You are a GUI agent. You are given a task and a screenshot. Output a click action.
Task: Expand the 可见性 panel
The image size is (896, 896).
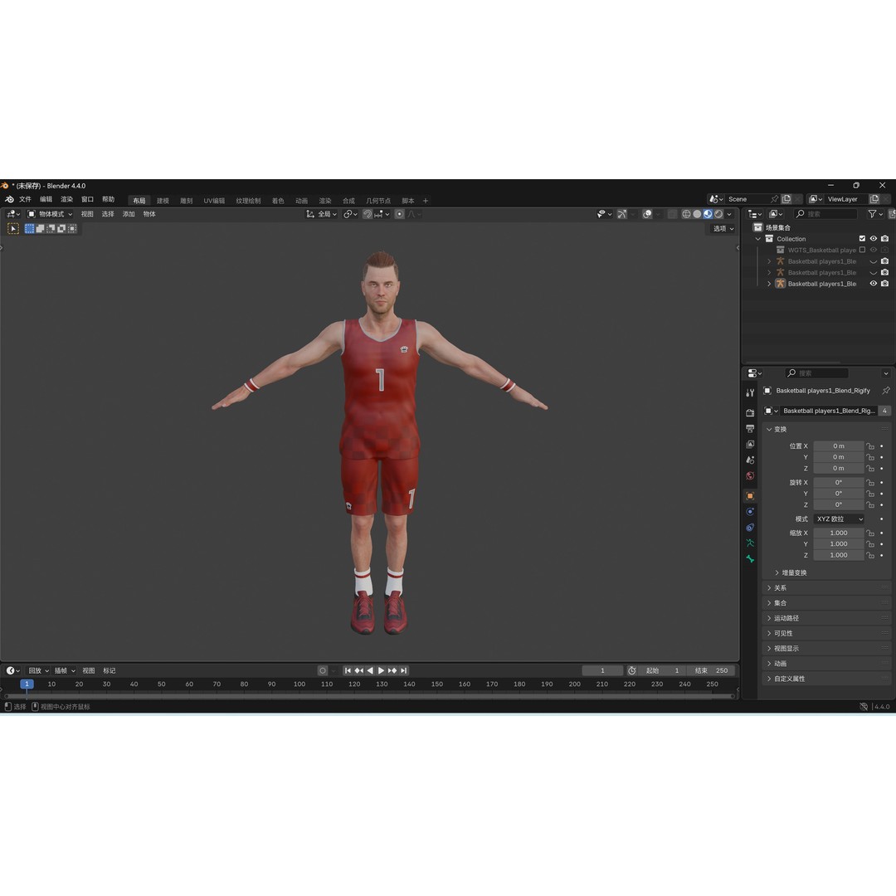(827, 633)
